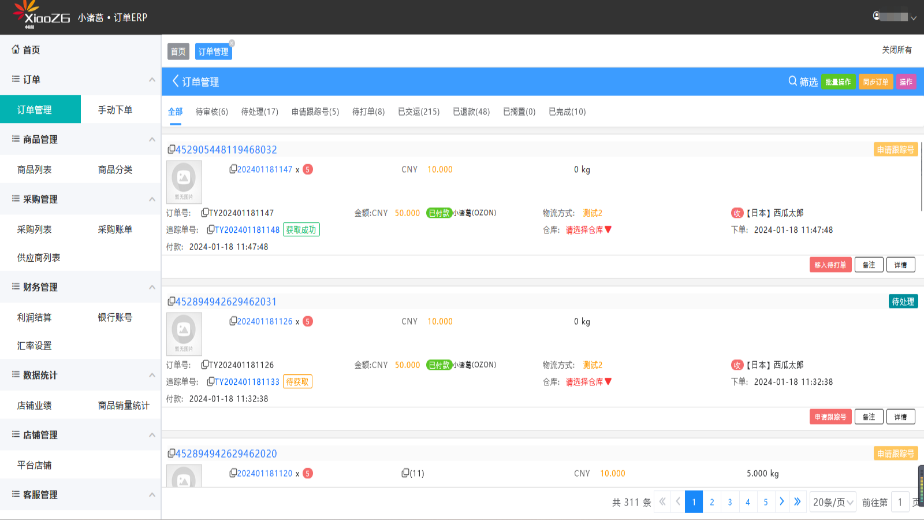Copy order number 452894942629462031
The height and width of the screenshot is (520, 924).
point(172,302)
